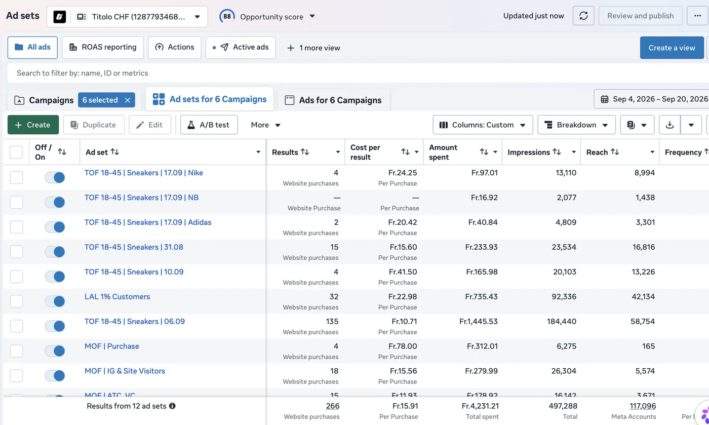Viewport: 709px width, 425px height.
Task: Open the three-dots more options menu
Action: (x=697, y=16)
